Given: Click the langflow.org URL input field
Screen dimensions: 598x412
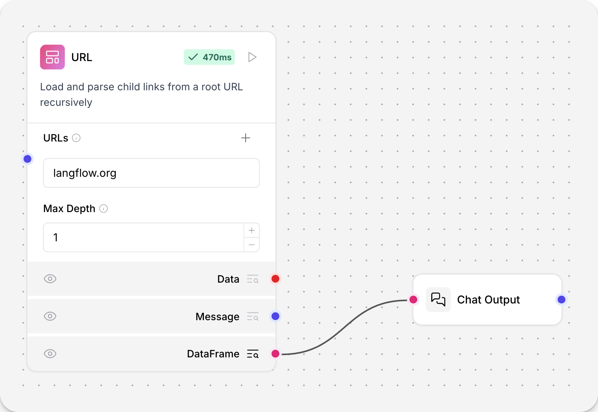Looking at the screenshot, I should coord(151,173).
